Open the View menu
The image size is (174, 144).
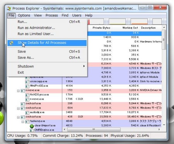click(x=38, y=15)
